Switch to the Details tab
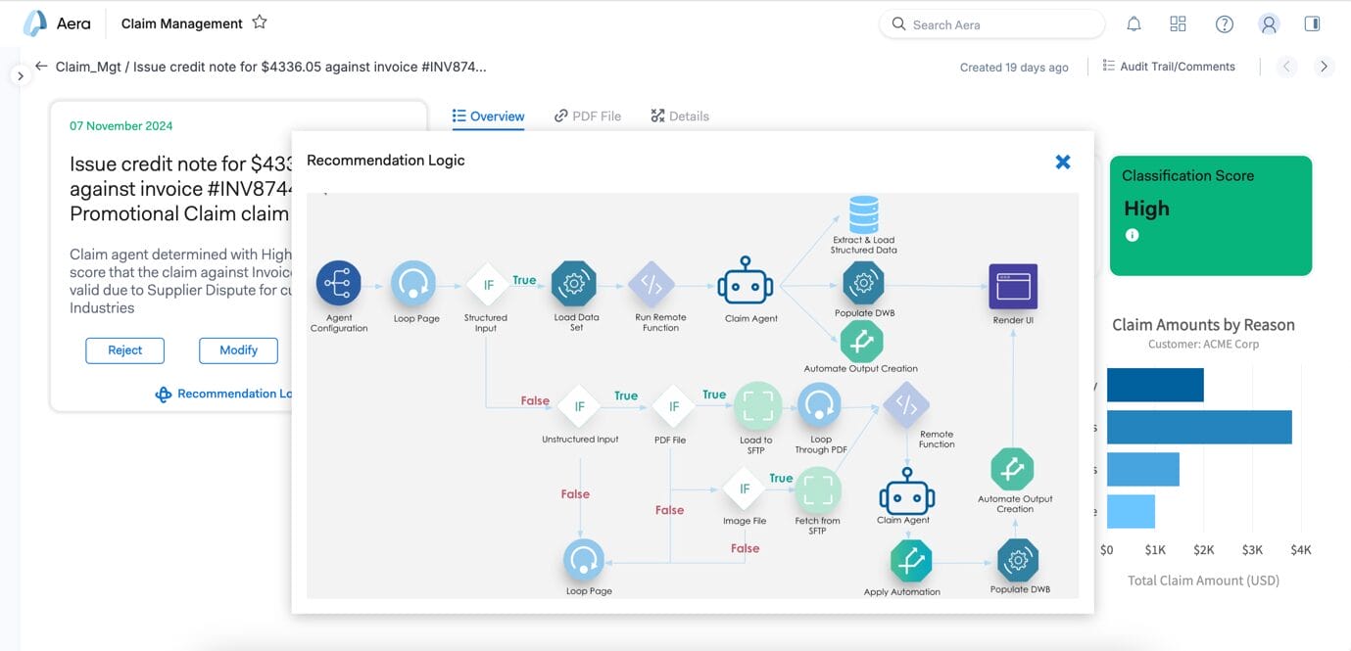This screenshot has width=1351, height=651. click(x=679, y=116)
